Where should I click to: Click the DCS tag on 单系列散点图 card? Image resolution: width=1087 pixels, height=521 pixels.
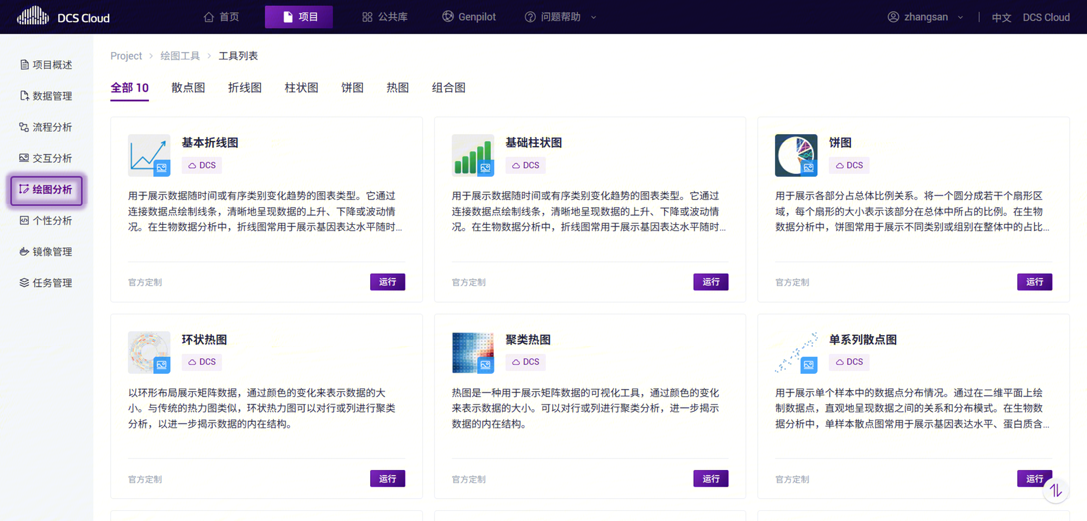(849, 362)
